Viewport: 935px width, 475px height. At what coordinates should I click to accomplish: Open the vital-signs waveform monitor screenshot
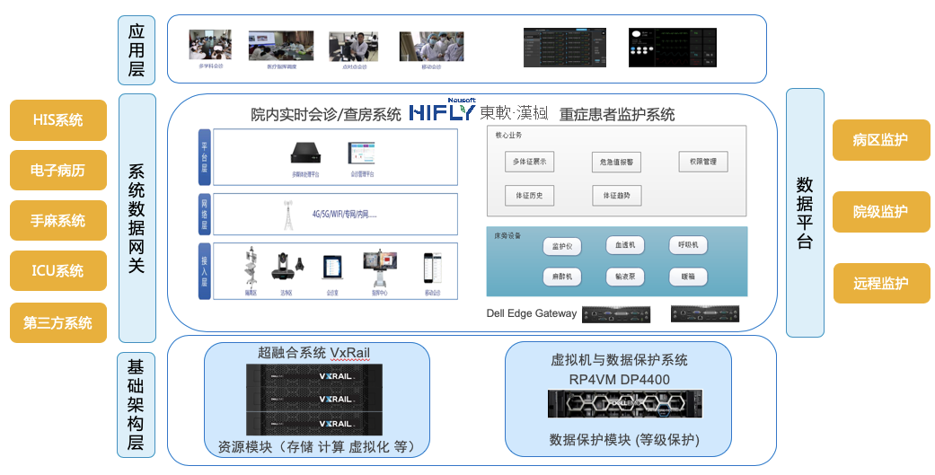point(673,47)
